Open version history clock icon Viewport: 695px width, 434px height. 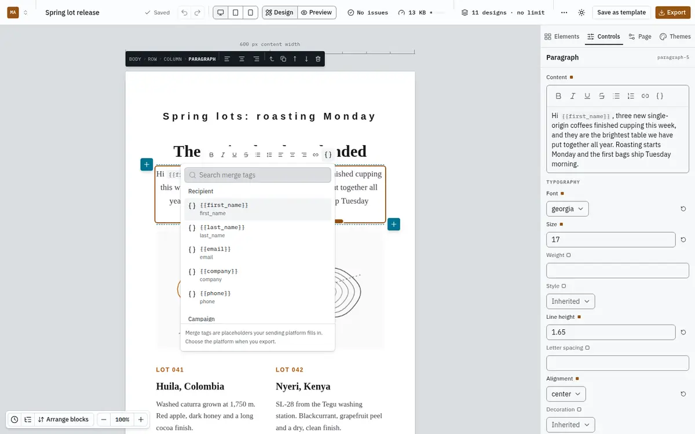pos(14,420)
